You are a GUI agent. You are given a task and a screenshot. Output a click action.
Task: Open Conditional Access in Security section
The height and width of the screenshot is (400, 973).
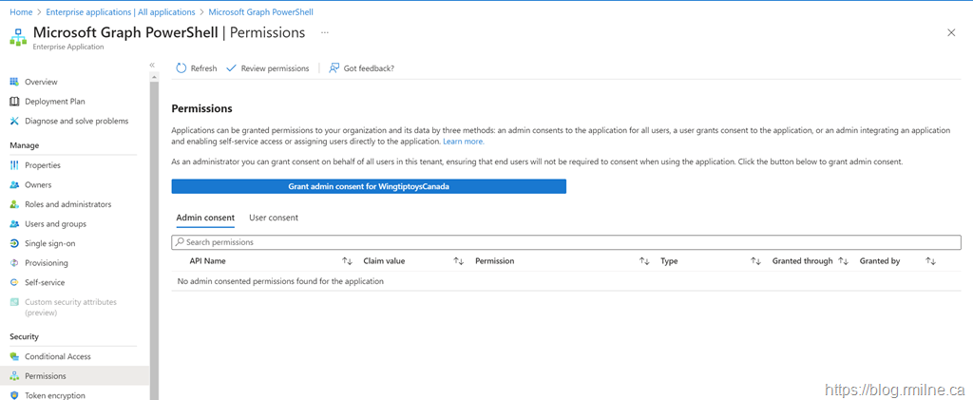[x=57, y=356]
